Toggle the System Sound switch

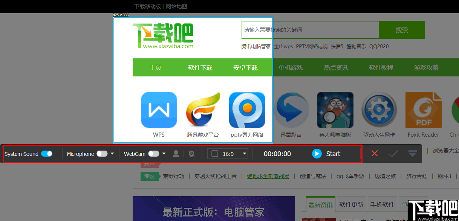pyautogui.click(x=47, y=154)
